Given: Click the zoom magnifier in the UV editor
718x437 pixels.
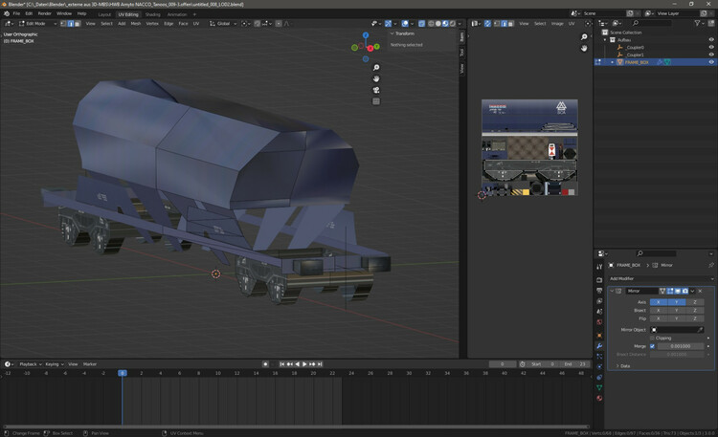Looking at the screenshot, I should coord(584,36).
